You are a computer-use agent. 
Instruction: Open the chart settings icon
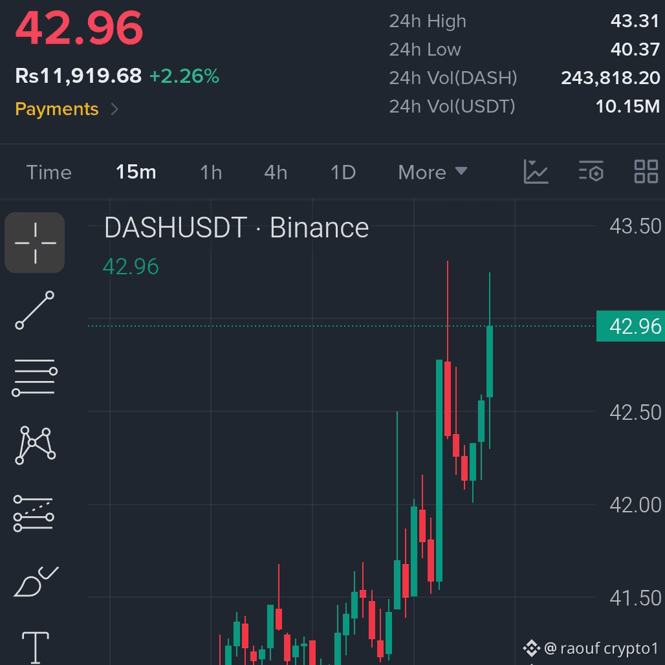591,171
